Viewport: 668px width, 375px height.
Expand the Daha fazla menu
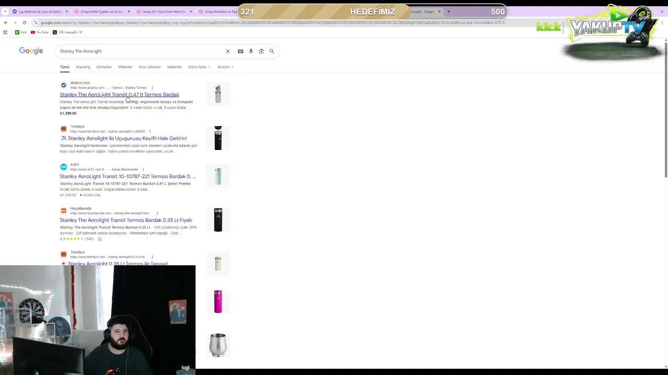[x=199, y=67]
